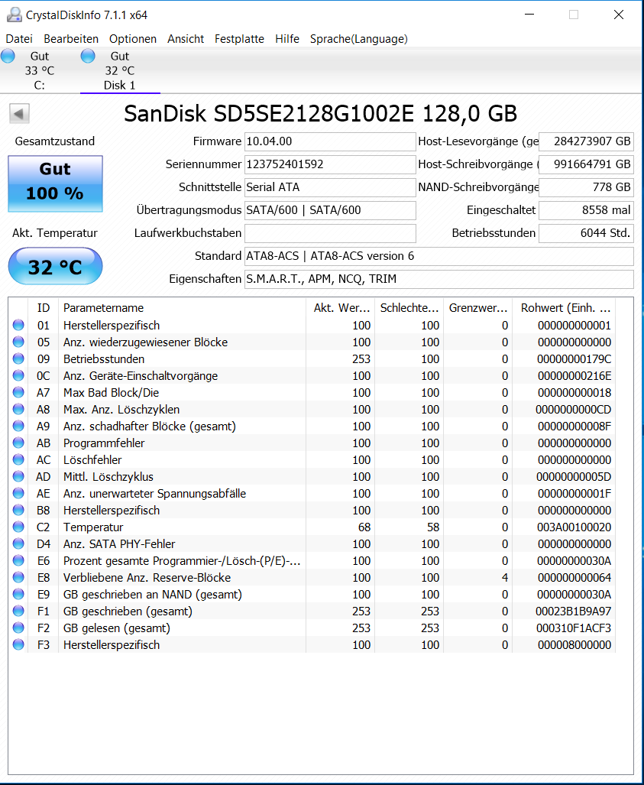Click 'GB geschrieben an NAND (gesamt)' parameter name
The height and width of the screenshot is (785, 644).
(153, 594)
